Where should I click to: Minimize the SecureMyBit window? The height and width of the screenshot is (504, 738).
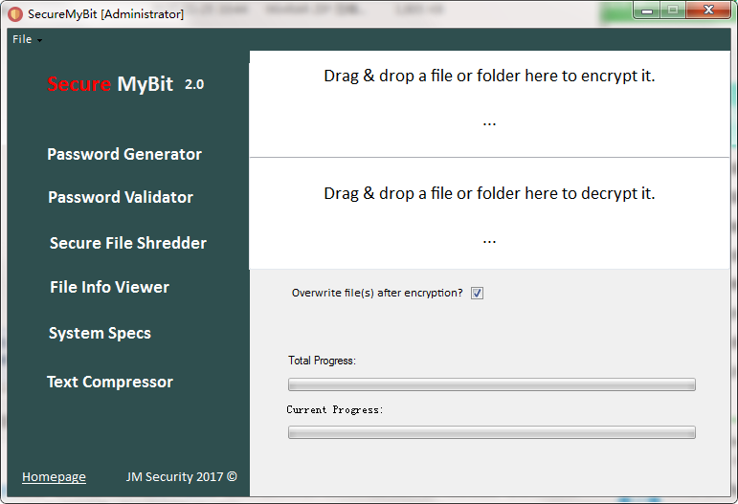647,11
